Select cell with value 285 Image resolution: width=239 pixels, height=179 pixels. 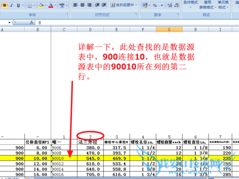[x=220, y=175]
